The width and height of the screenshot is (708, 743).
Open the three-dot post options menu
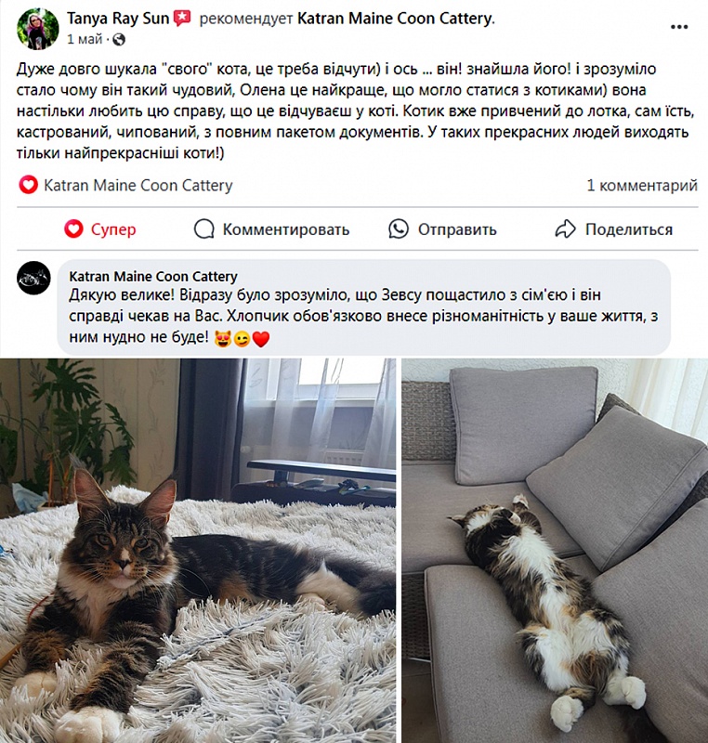(678, 27)
